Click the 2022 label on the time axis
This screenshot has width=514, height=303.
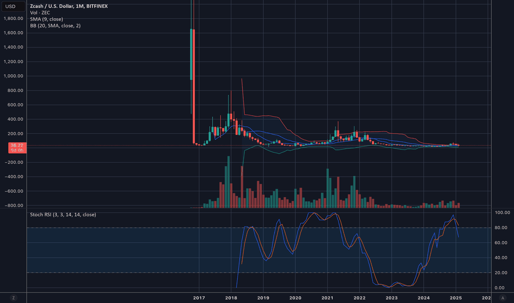(x=359, y=297)
